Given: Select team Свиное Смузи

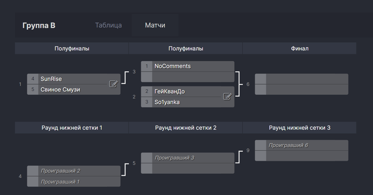Looking at the screenshot, I should click(72, 90).
